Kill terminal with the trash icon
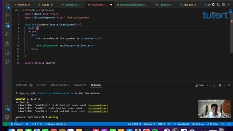Image resolution: width=233 pixels, height=131 pixels. coord(220,85)
